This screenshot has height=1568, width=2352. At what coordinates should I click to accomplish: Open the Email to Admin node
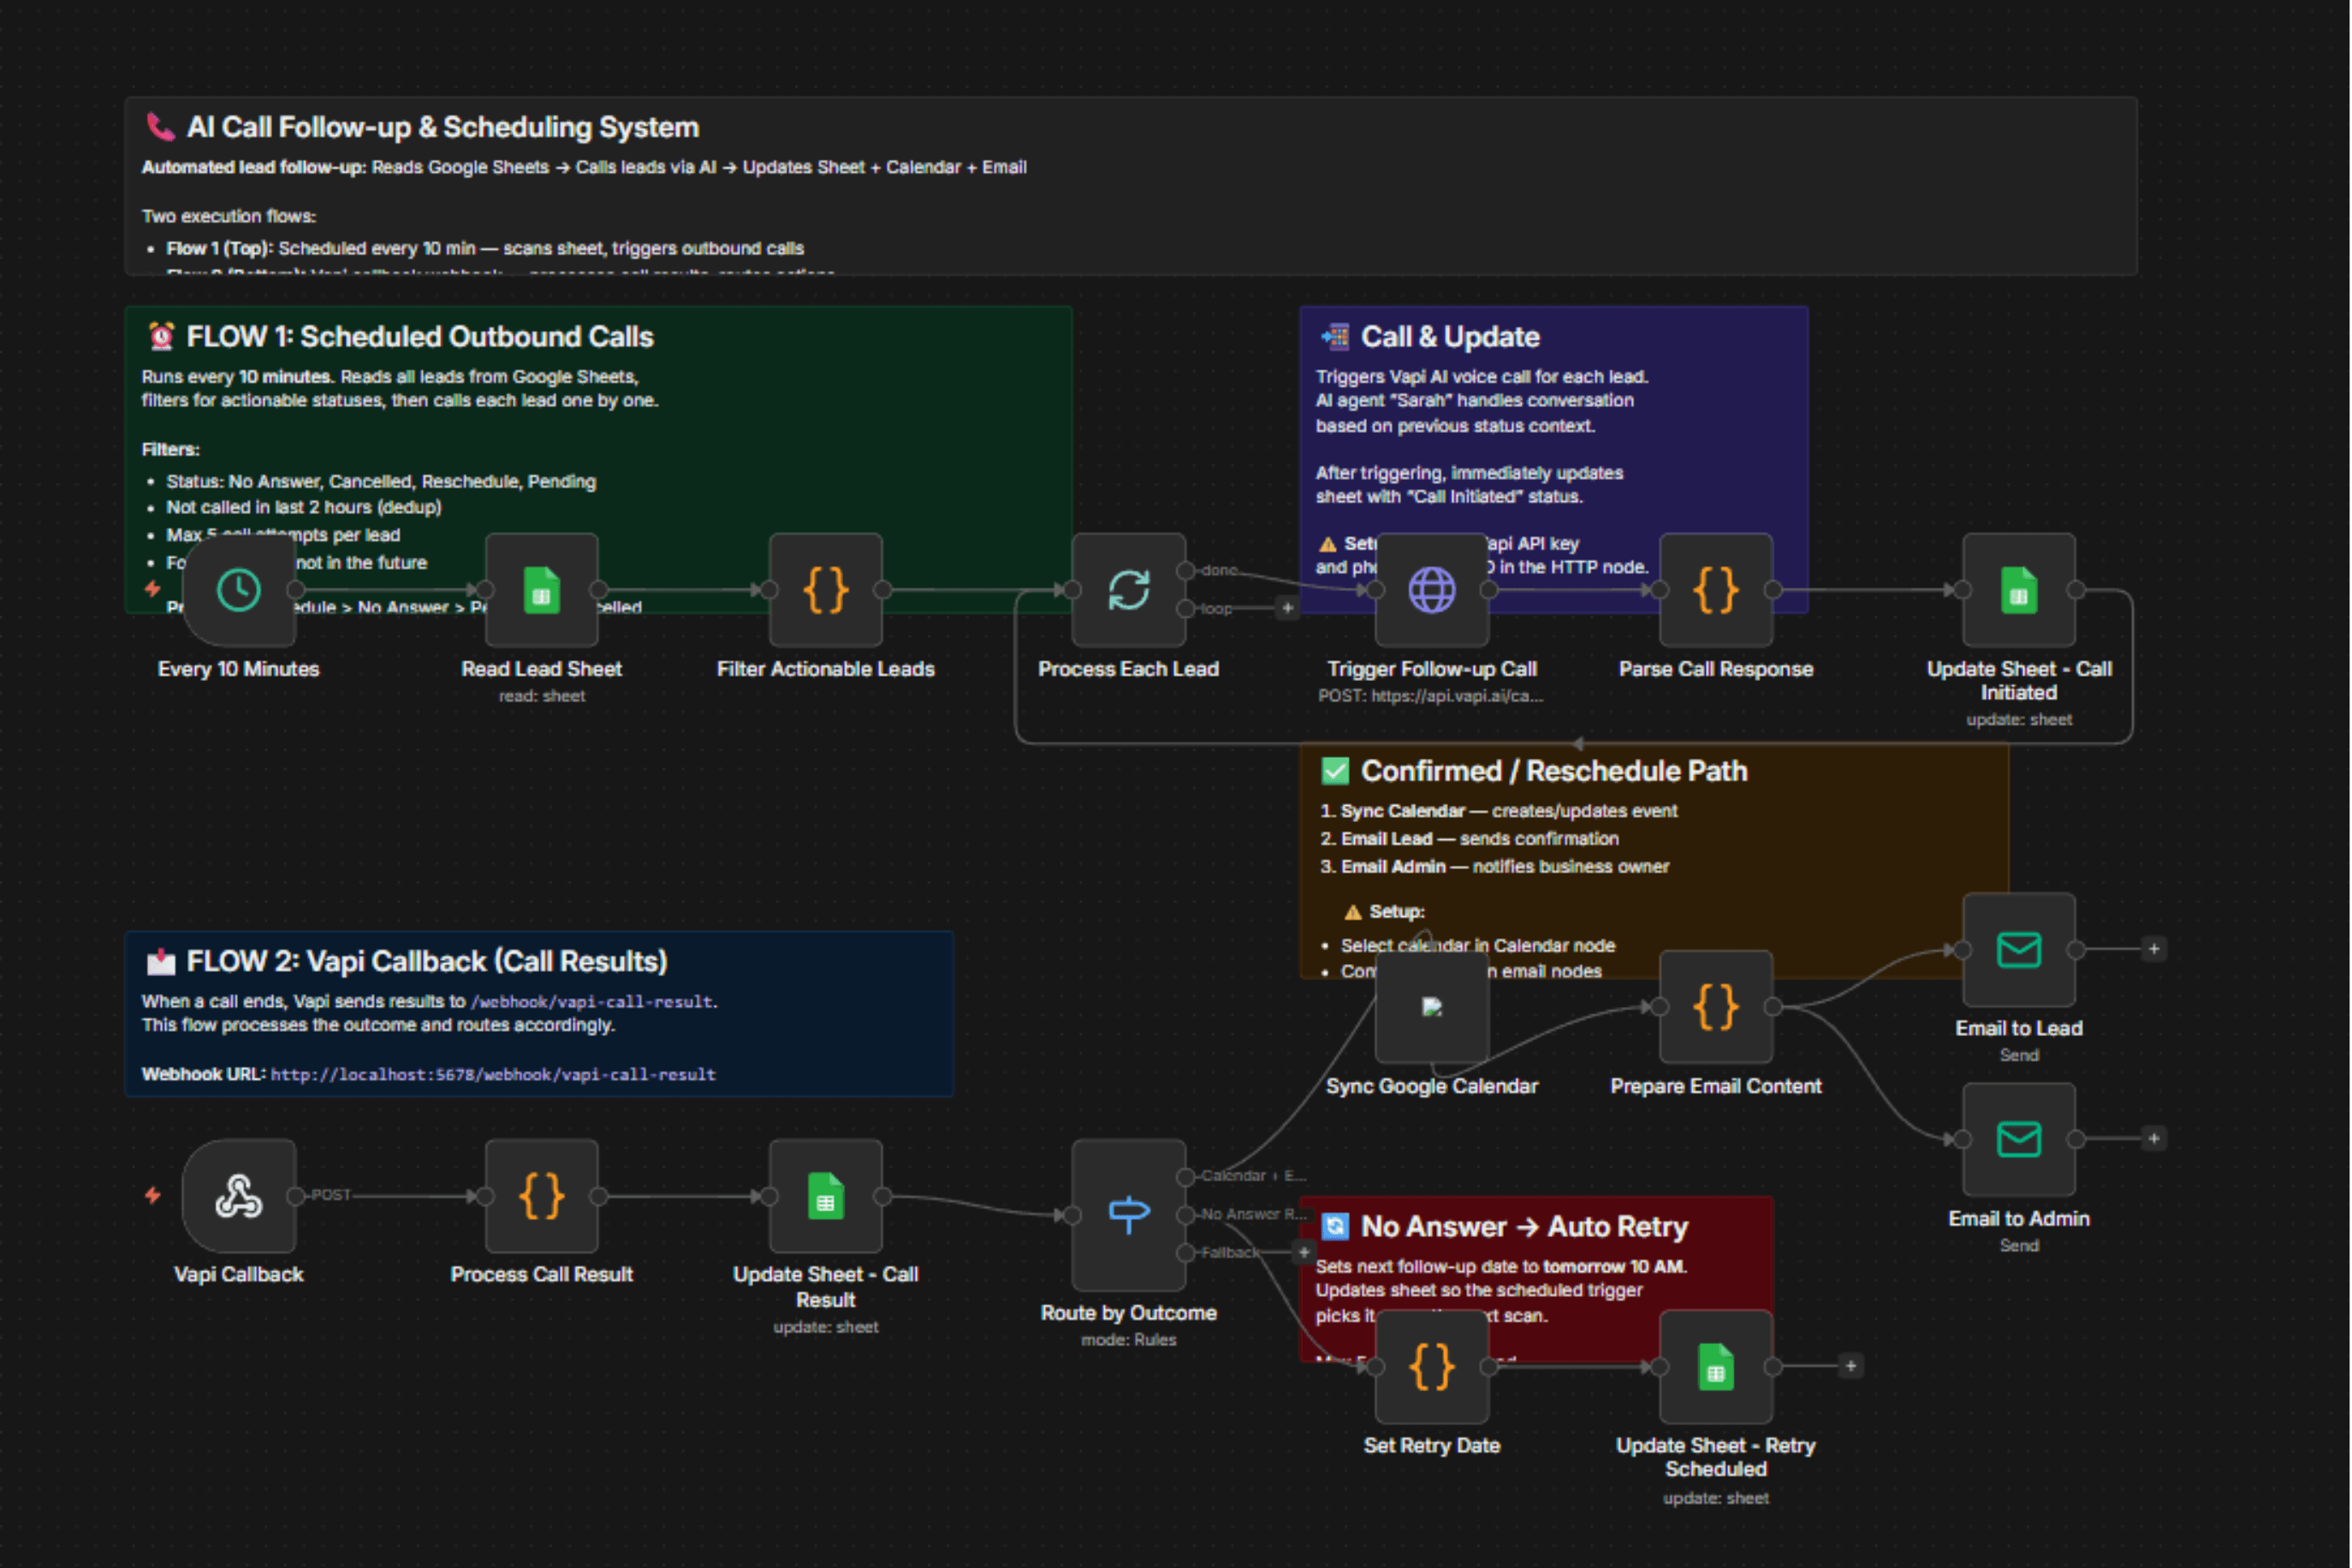(2019, 1139)
